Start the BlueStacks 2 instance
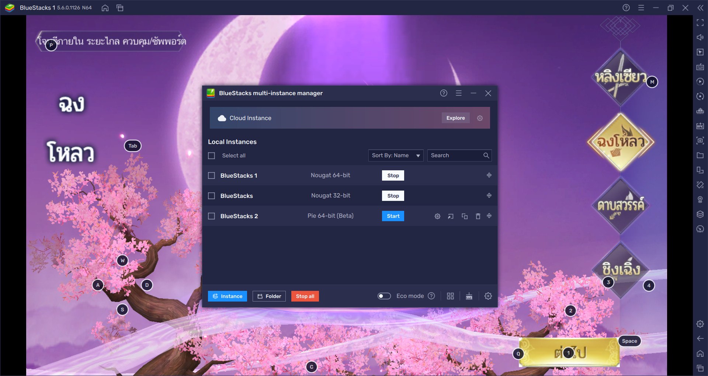708x376 pixels. coord(393,216)
